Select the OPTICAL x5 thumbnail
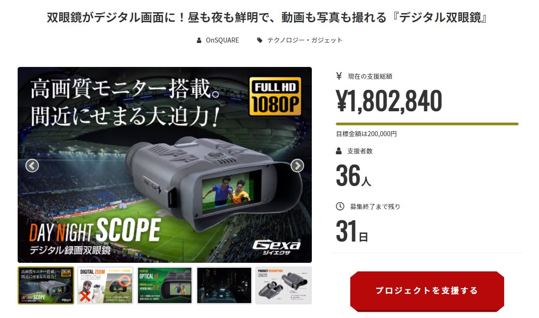This screenshot has width=539, height=318. pos(165,285)
